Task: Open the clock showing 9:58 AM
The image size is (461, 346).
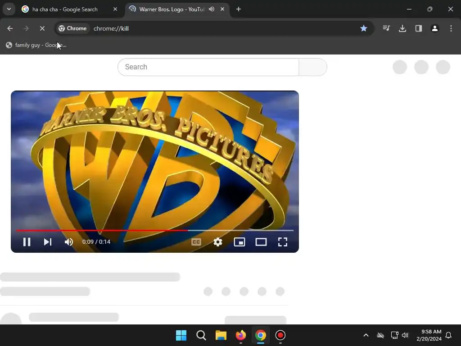Action: (x=429, y=335)
